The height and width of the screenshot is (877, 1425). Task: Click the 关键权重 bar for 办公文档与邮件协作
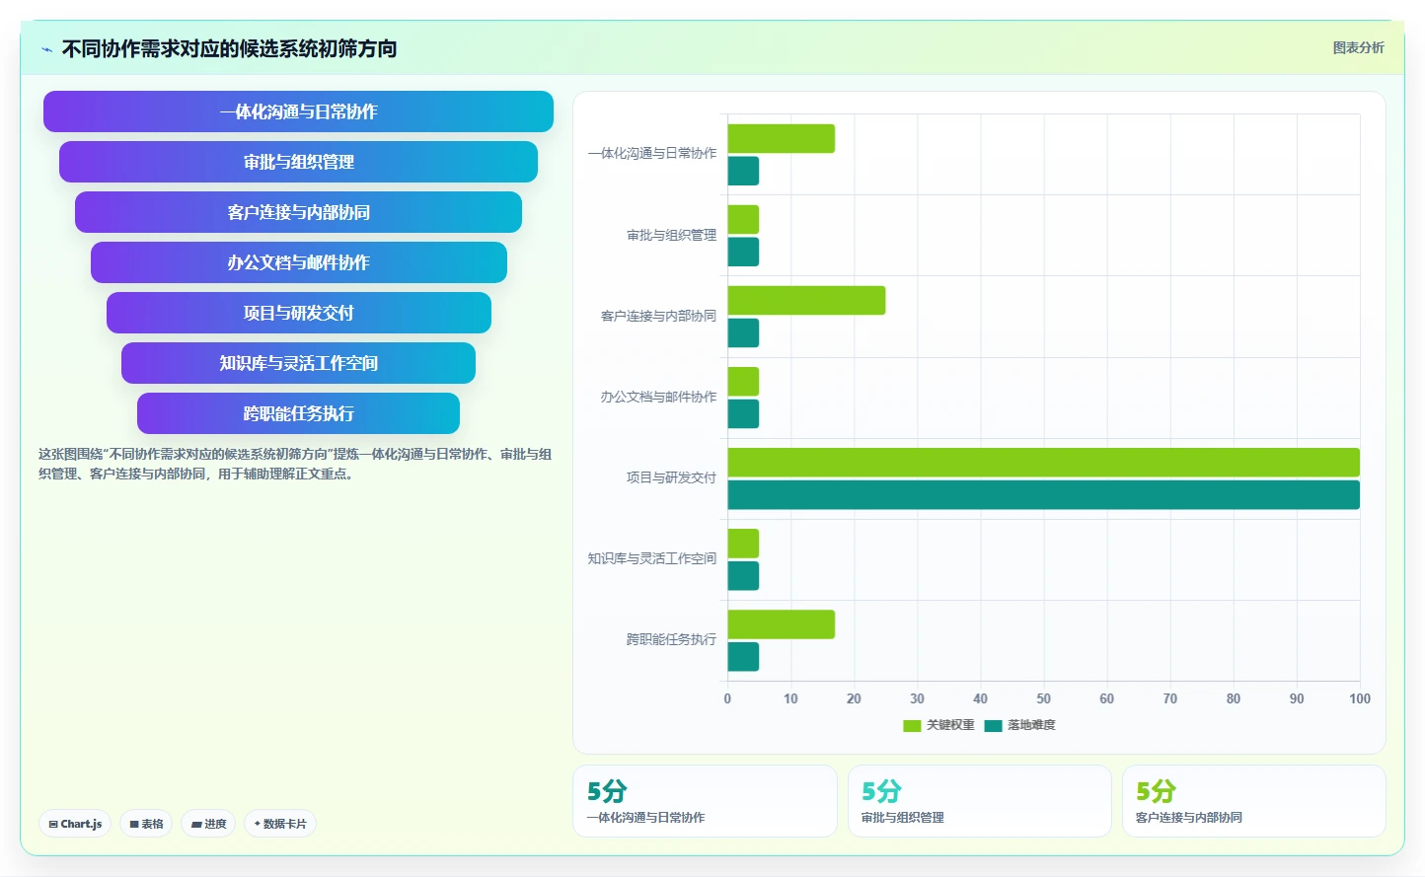[743, 381]
